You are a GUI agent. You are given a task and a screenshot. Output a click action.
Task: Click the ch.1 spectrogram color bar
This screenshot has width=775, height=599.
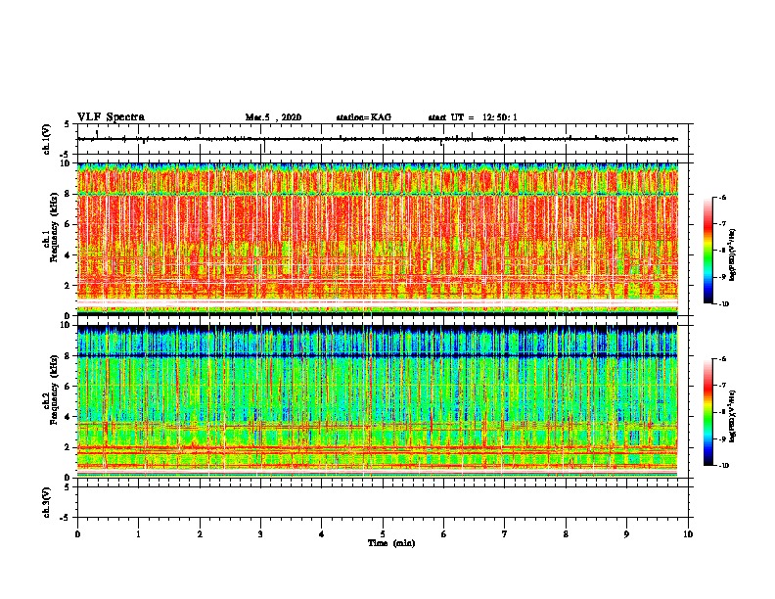pyautogui.click(x=707, y=251)
